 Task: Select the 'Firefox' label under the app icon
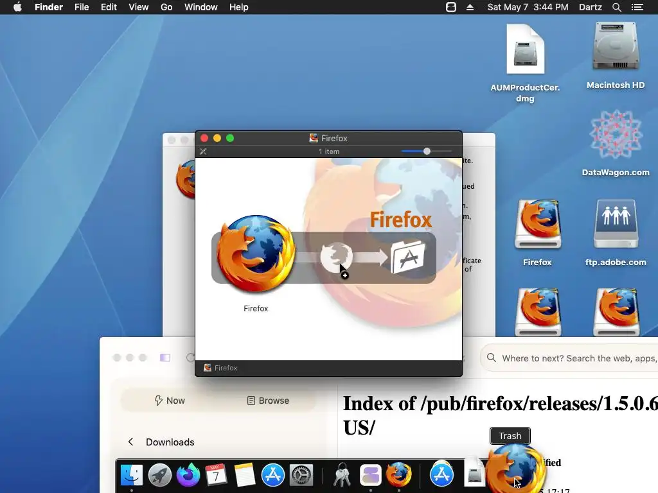[x=256, y=309]
